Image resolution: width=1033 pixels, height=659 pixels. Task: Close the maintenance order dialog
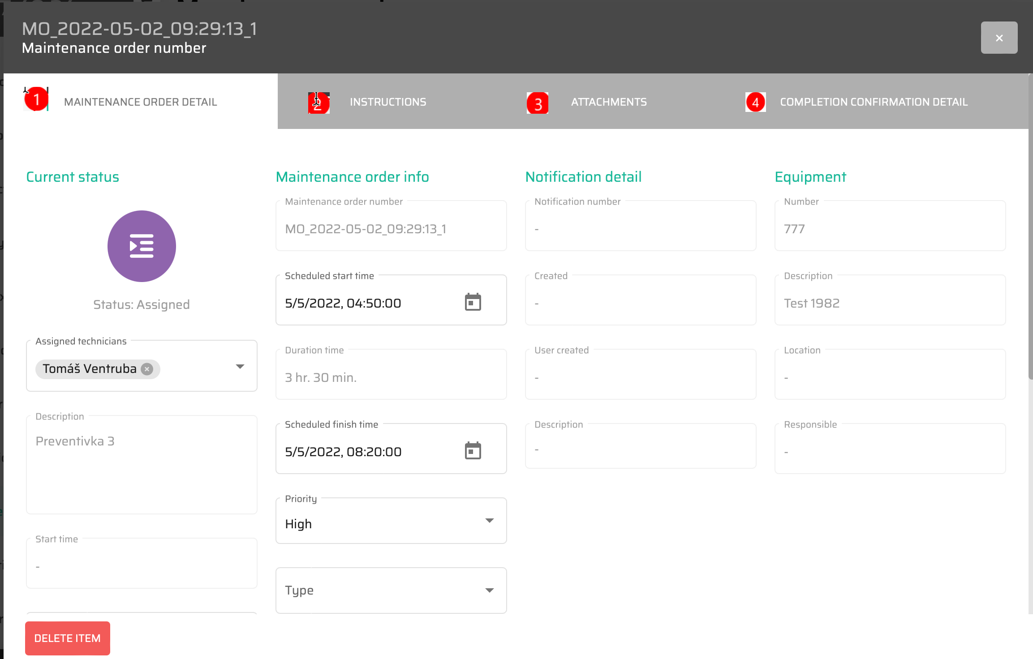999,38
